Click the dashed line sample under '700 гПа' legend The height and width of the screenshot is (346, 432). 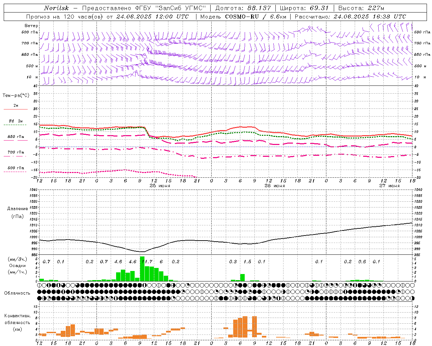click(16, 156)
